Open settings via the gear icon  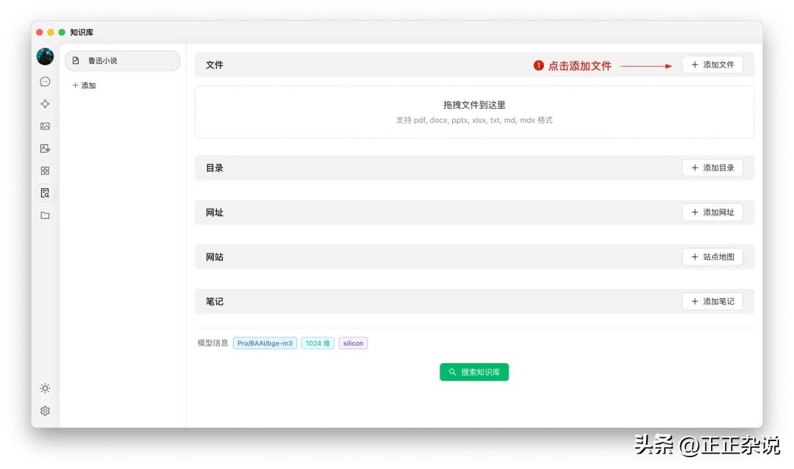[45, 411]
